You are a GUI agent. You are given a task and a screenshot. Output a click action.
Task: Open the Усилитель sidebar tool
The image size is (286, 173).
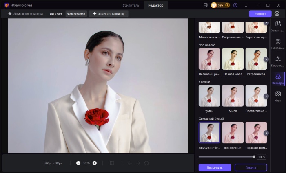click(x=278, y=26)
